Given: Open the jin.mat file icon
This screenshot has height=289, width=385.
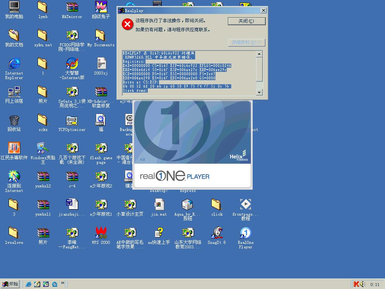Looking at the screenshot, I should pyautogui.click(x=159, y=204).
